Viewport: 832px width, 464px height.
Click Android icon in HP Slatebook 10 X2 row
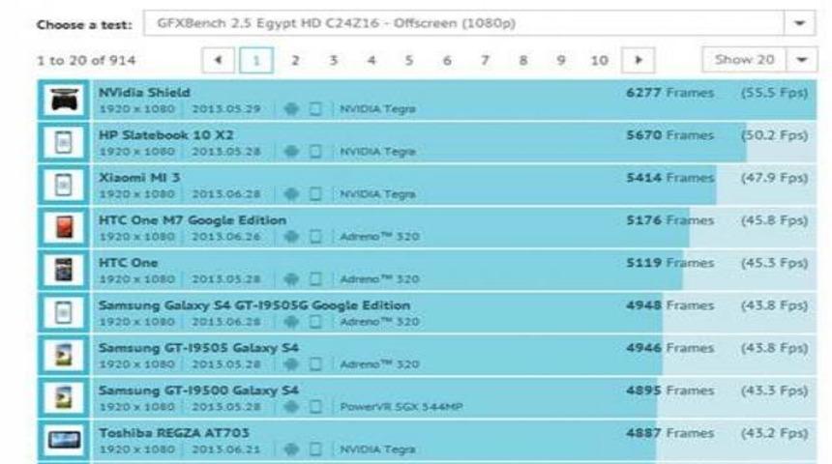pyautogui.click(x=291, y=152)
